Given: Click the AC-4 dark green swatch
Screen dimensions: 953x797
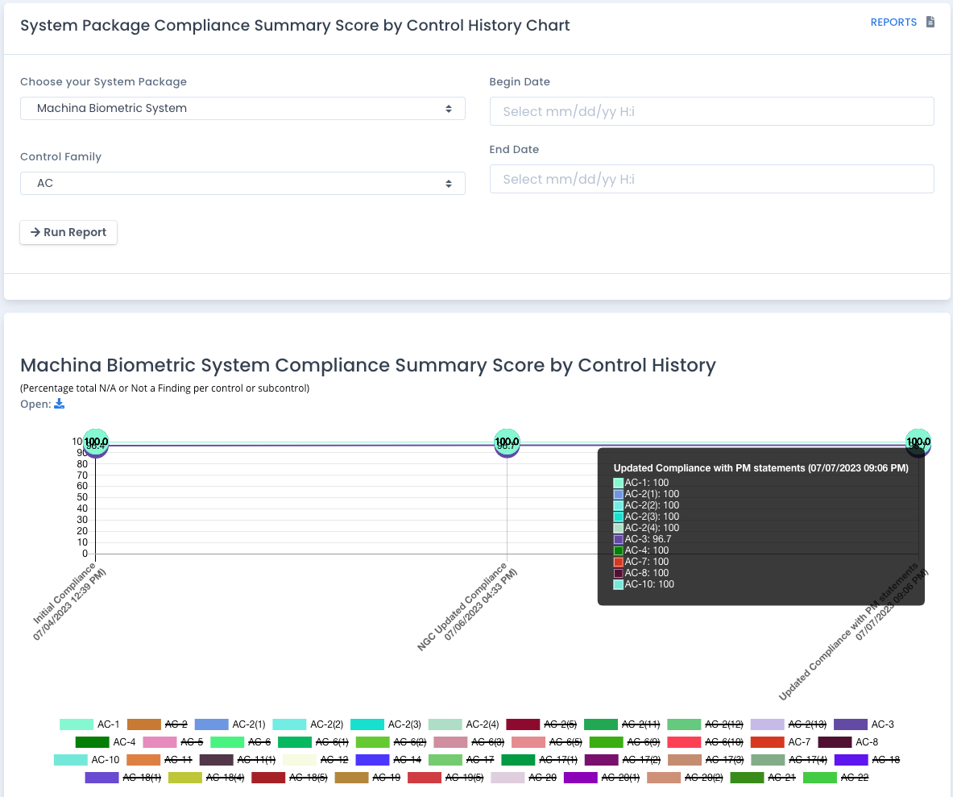Looking at the screenshot, I should click(x=92, y=741).
